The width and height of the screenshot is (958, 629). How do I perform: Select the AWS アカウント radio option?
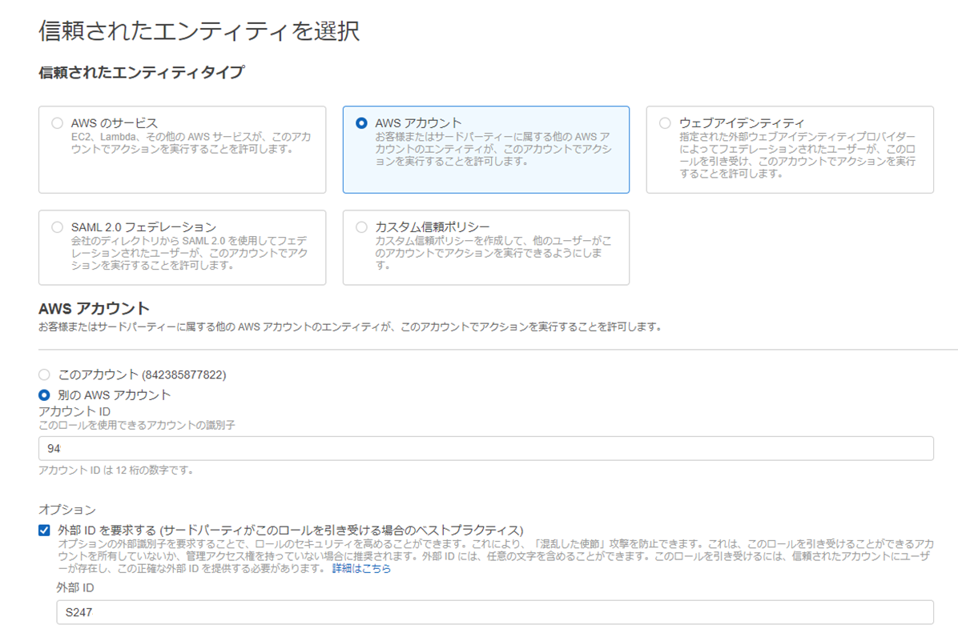tap(361, 123)
